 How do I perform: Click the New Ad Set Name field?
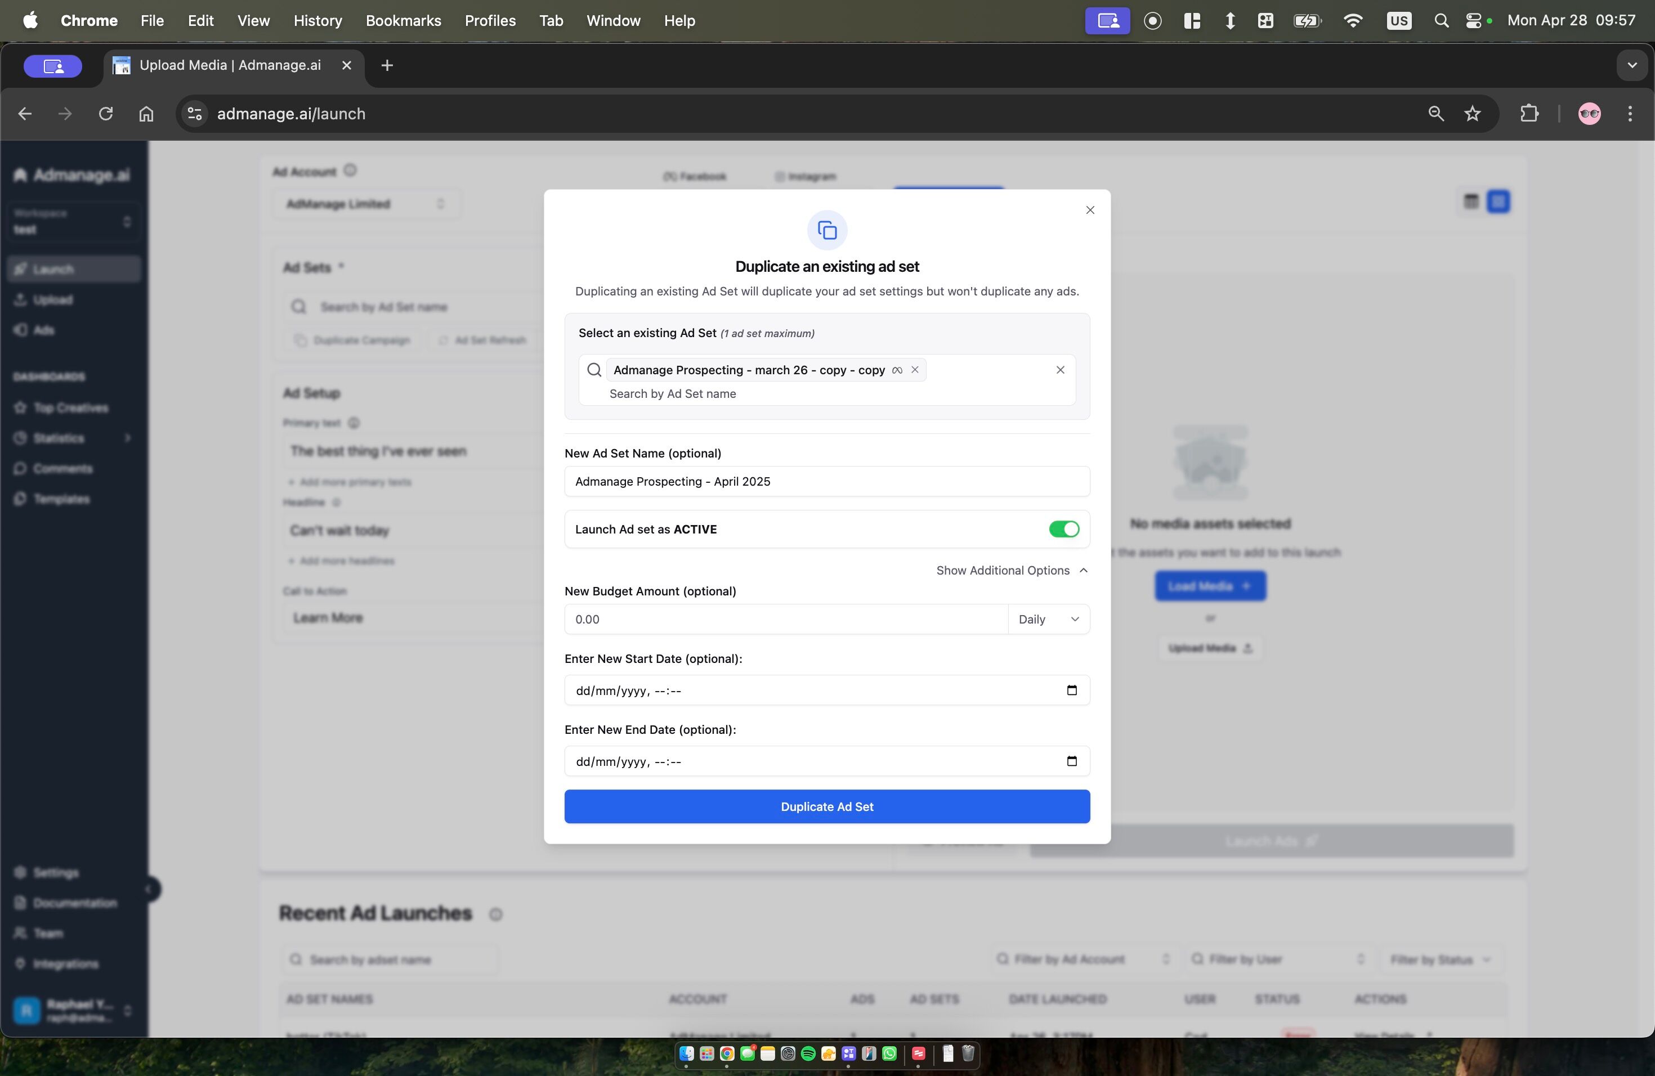827,481
